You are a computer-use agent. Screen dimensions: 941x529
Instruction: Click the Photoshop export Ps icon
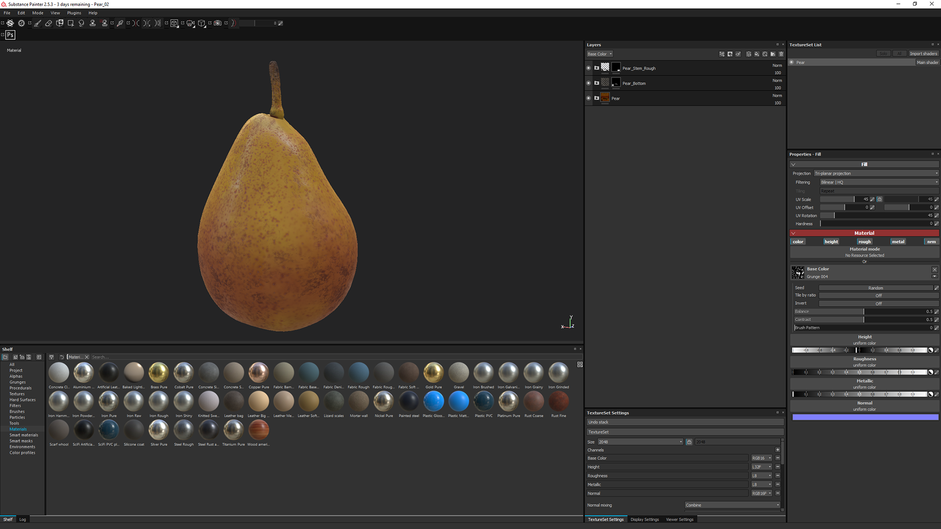pyautogui.click(x=10, y=35)
